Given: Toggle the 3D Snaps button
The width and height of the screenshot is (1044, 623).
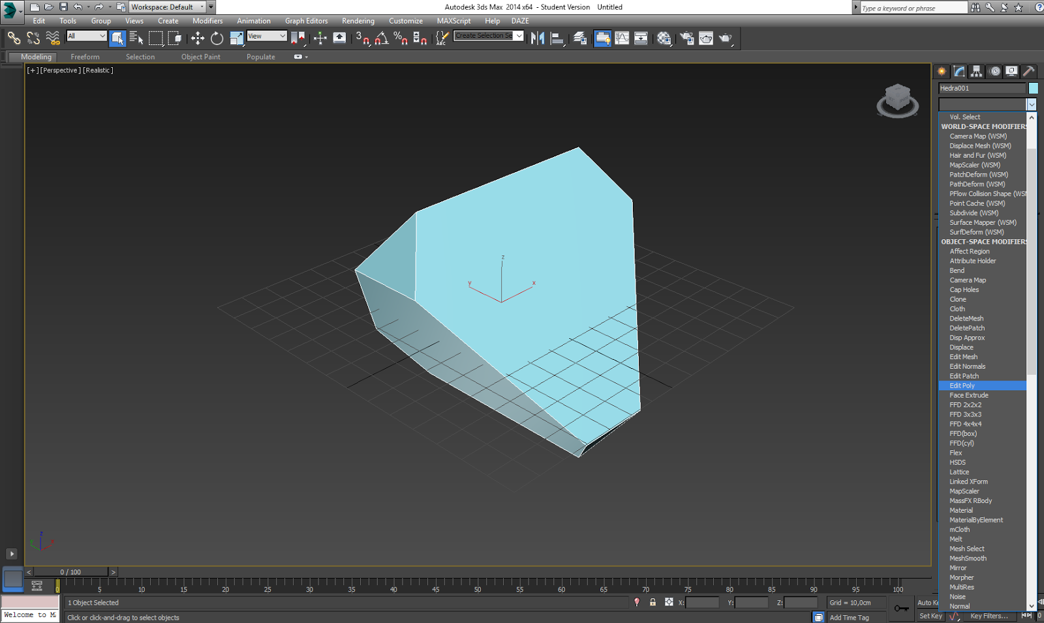Looking at the screenshot, I should [363, 38].
